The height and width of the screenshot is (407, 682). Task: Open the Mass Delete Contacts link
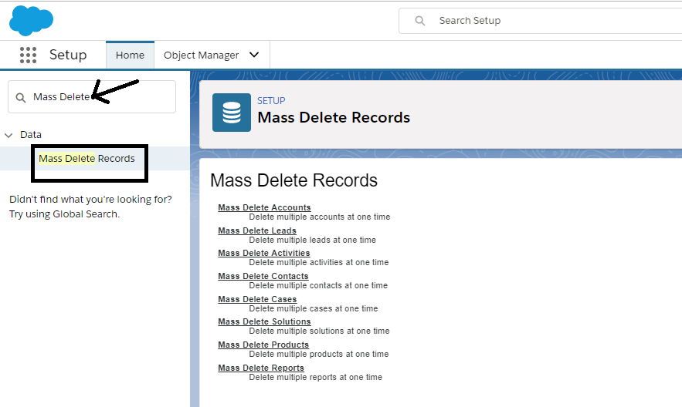[263, 276]
